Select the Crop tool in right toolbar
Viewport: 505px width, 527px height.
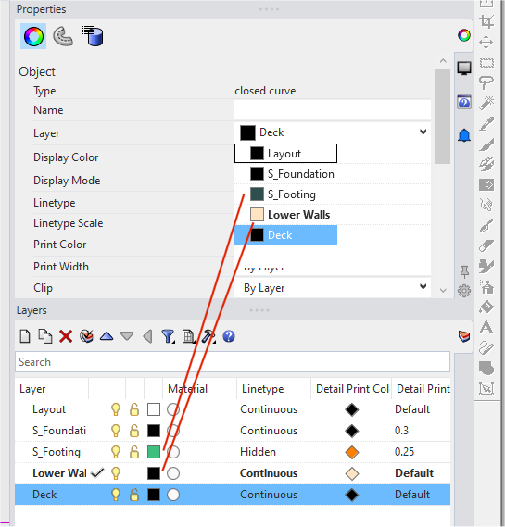click(486, 22)
